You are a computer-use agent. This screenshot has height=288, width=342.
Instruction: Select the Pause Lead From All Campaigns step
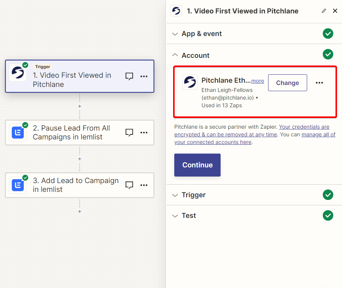pos(80,133)
